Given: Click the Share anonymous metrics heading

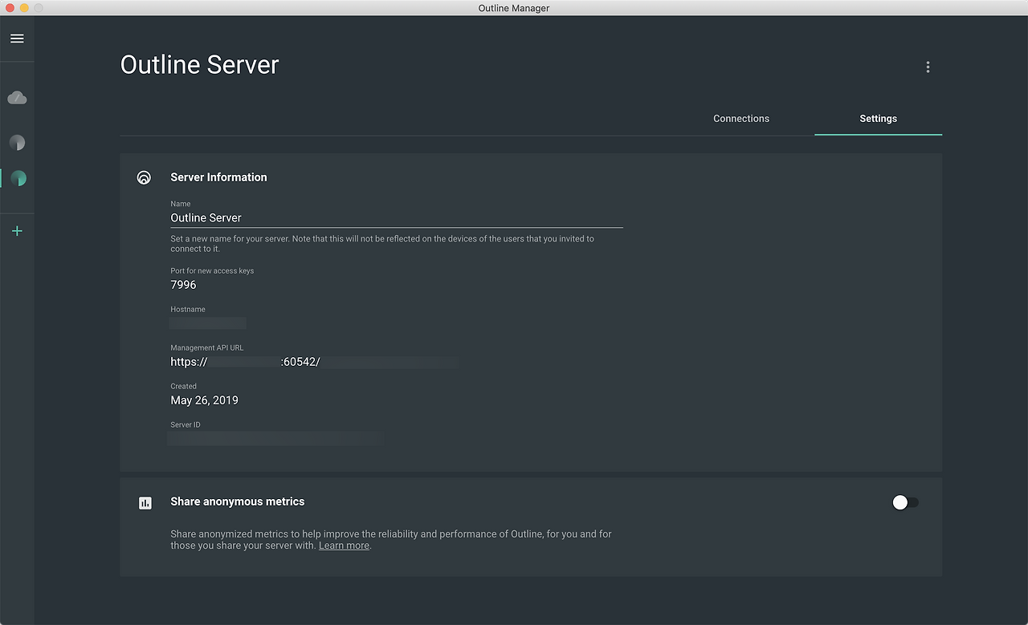Looking at the screenshot, I should 238,501.
